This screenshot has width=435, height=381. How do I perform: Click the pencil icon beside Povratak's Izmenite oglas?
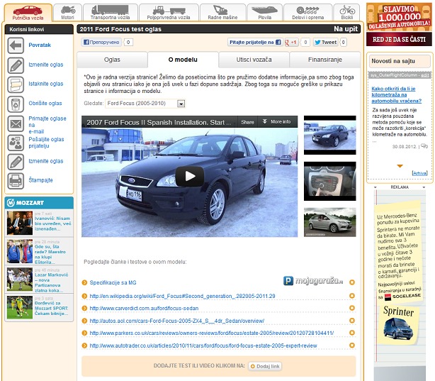point(16,65)
